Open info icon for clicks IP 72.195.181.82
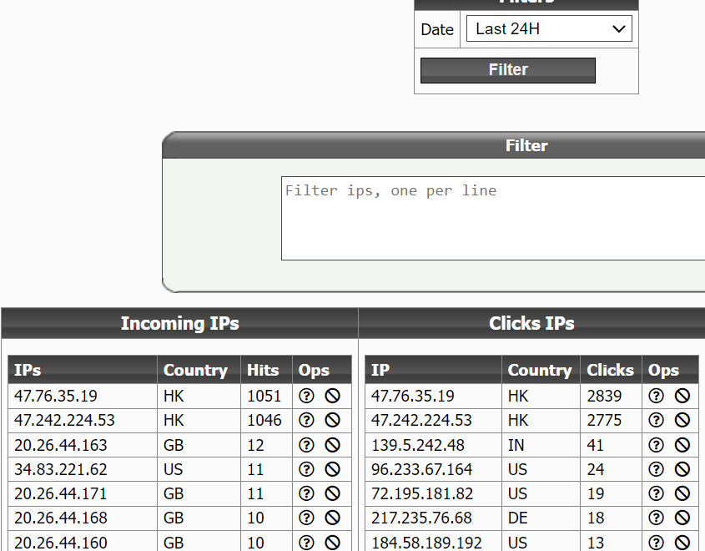 tap(656, 493)
